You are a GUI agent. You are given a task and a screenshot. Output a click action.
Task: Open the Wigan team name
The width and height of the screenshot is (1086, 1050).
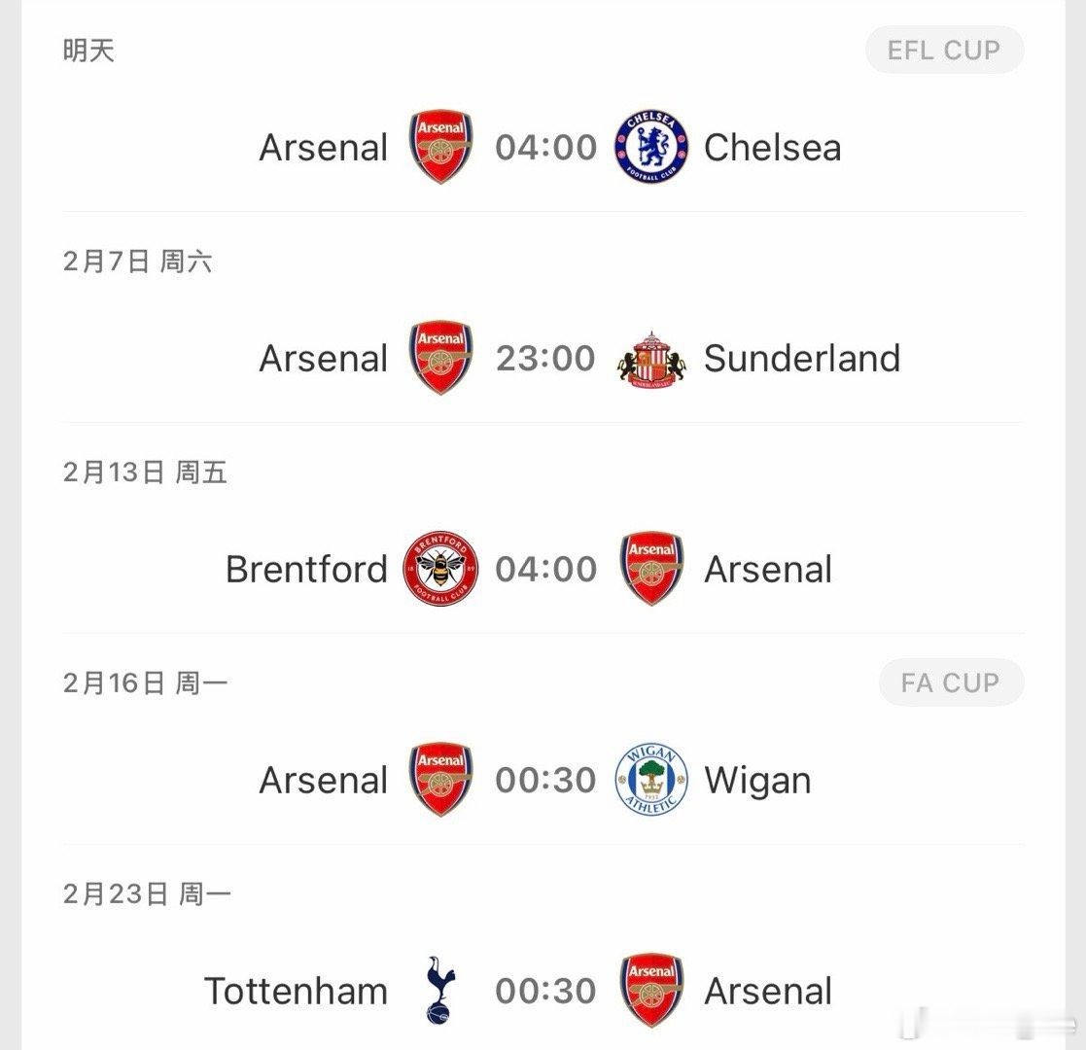[x=757, y=782]
